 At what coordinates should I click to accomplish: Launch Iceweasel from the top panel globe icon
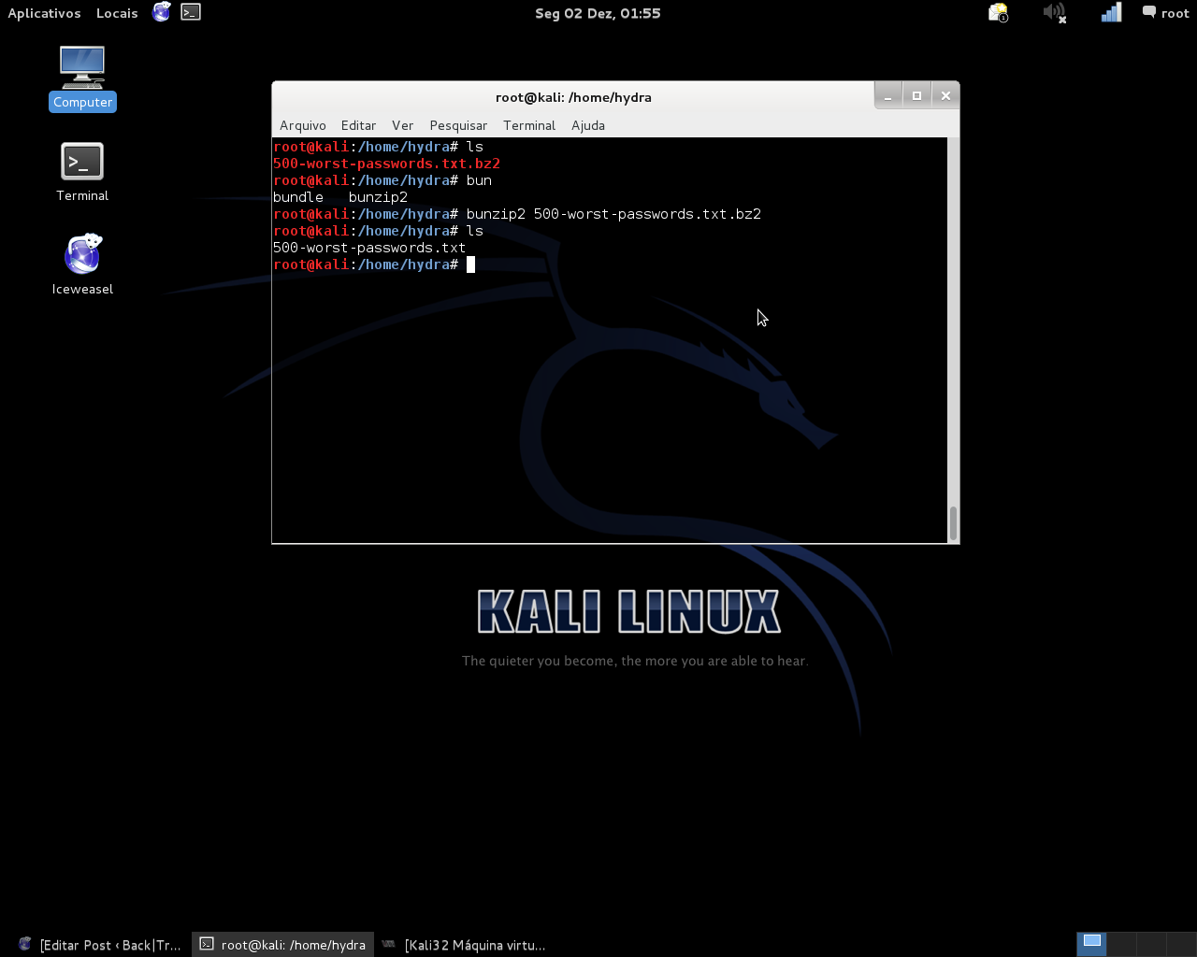162,12
